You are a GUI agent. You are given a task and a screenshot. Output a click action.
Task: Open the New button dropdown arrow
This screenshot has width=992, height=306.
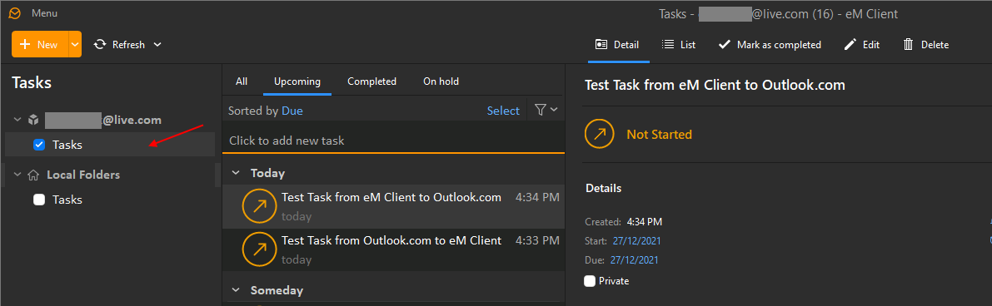pos(75,44)
